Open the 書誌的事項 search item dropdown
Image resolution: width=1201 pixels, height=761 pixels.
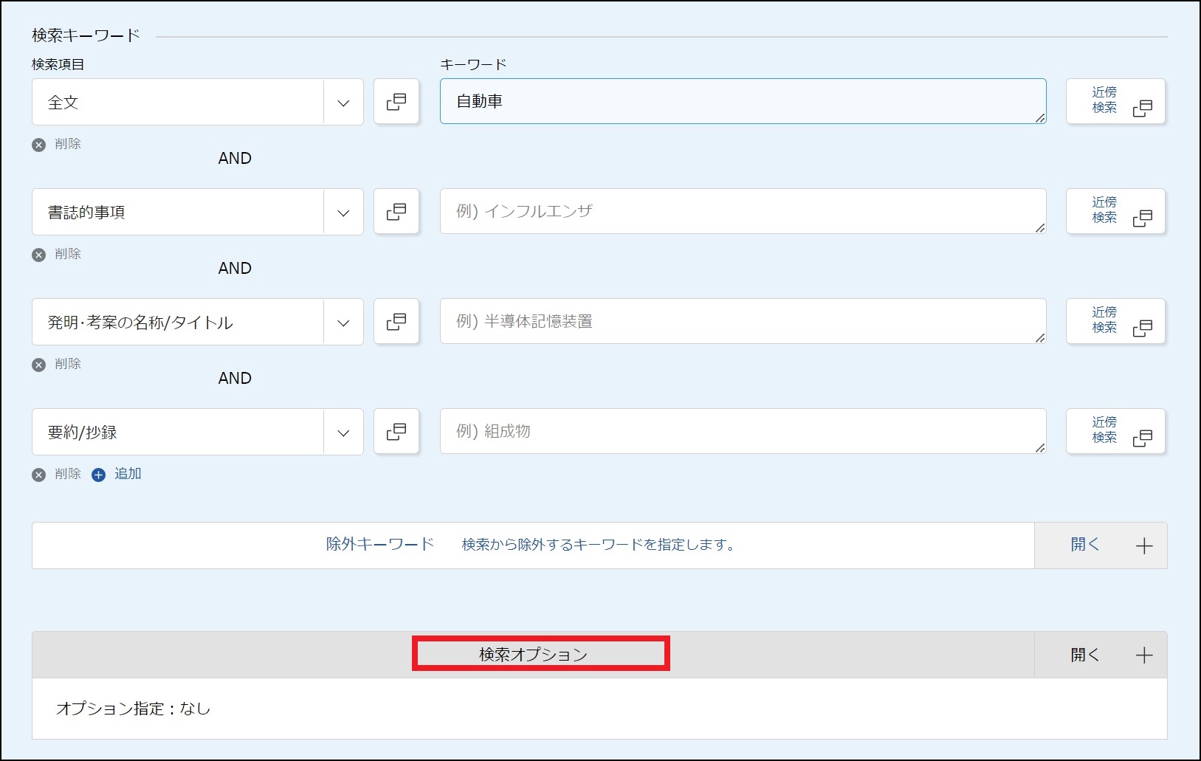click(343, 213)
